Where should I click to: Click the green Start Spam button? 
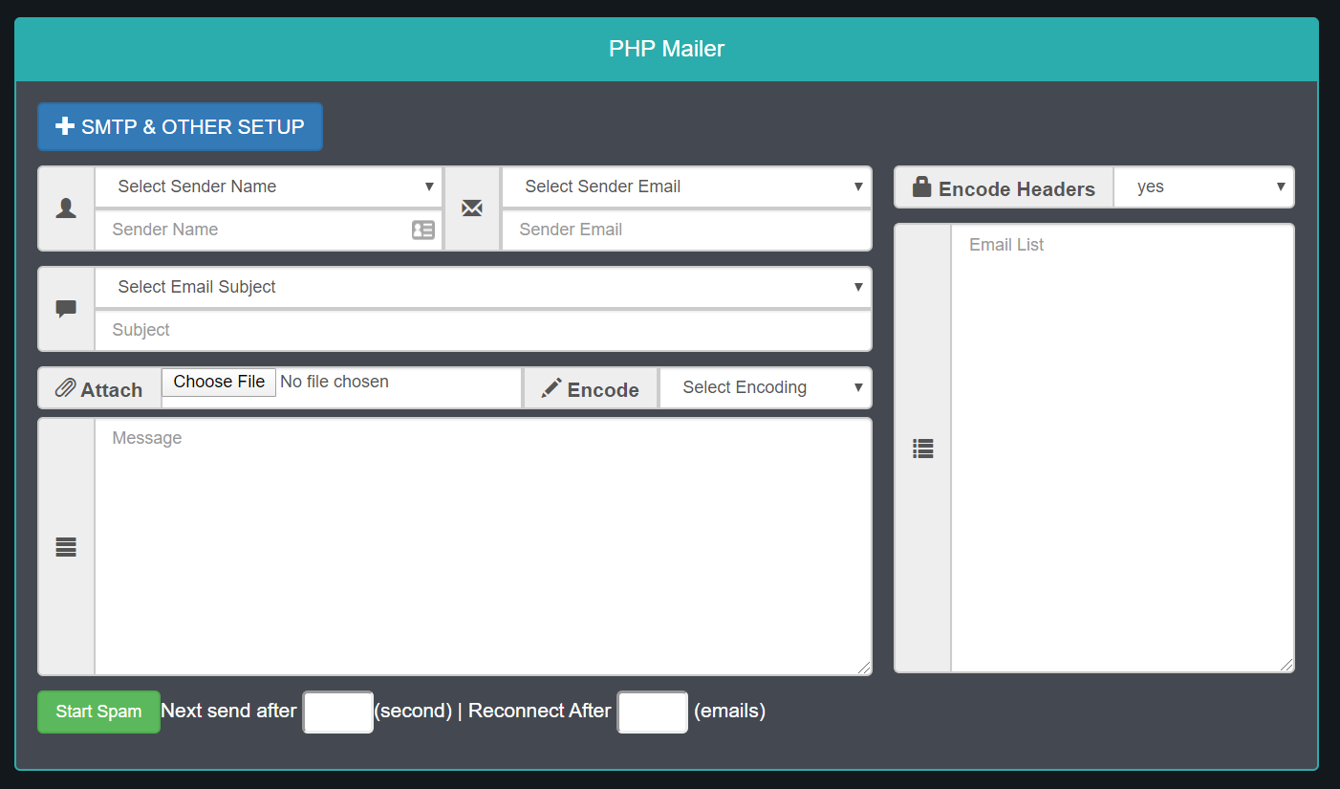98,712
